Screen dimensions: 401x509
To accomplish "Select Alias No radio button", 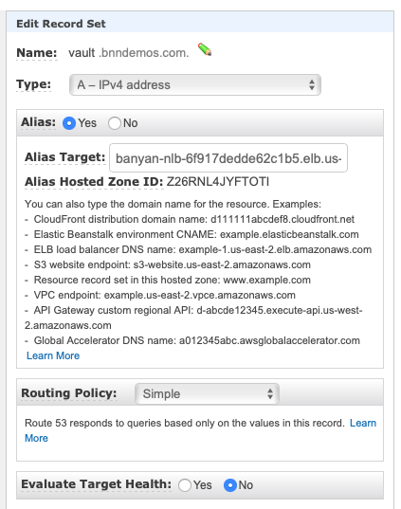I will click(115, 123).
